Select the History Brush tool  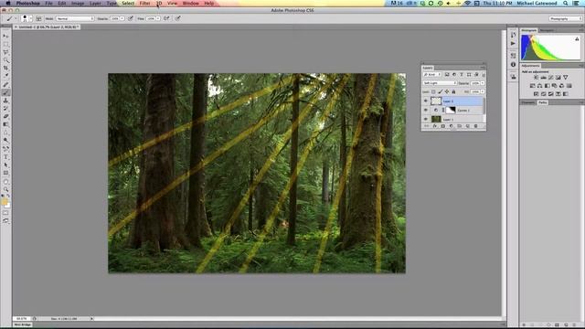(x=5, y=109)
